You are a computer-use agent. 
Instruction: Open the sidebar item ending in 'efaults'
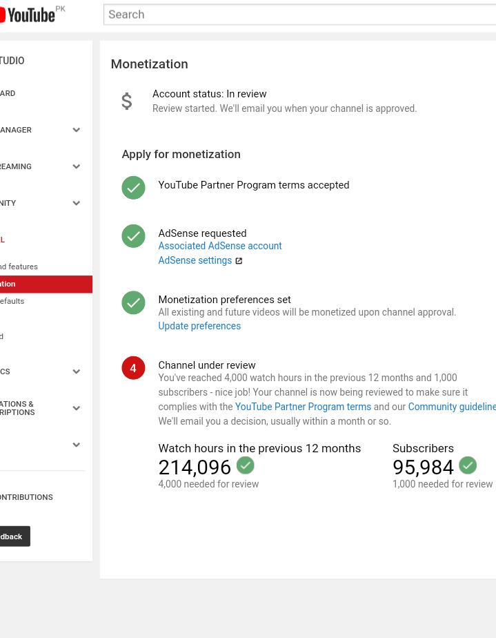[x=12, y=301]
